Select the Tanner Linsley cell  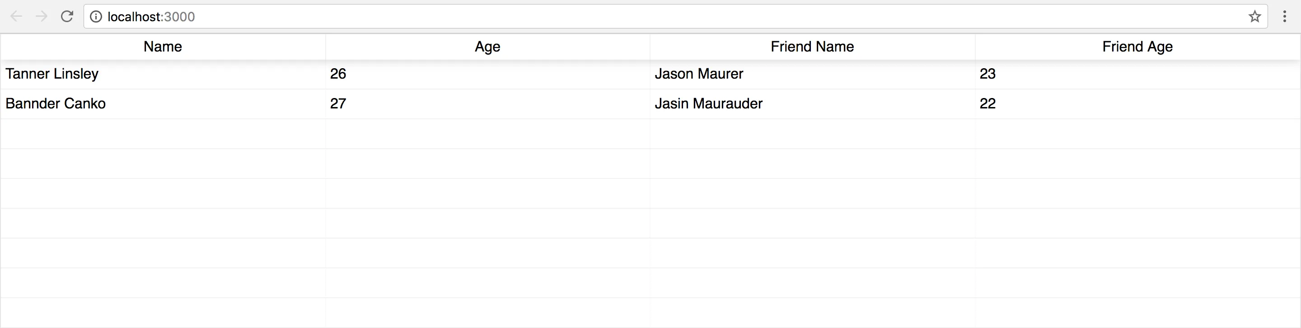click(52, 74)
